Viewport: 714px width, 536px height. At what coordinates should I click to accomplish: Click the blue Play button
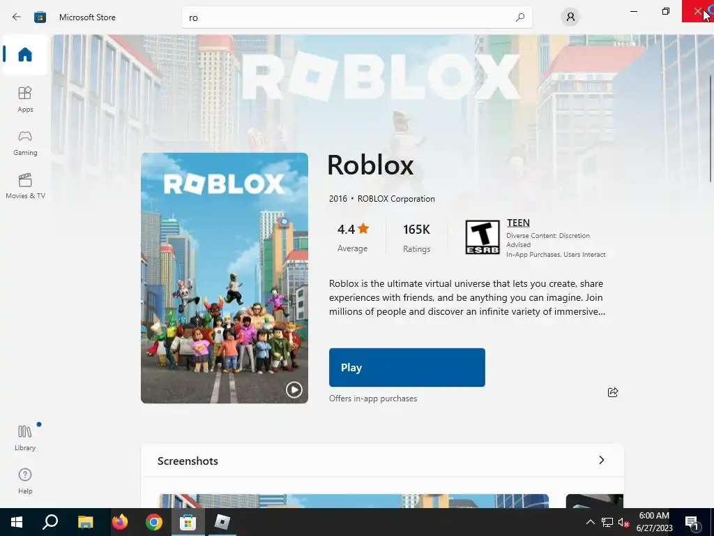(407, 367)
